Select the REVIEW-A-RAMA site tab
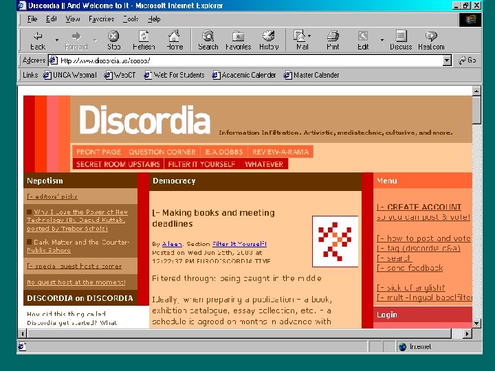This screenshot has width=495, height=371. (280, 152)
